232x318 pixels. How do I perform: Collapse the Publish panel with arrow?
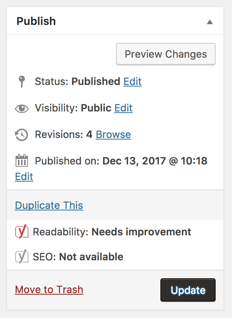(210, 22)
